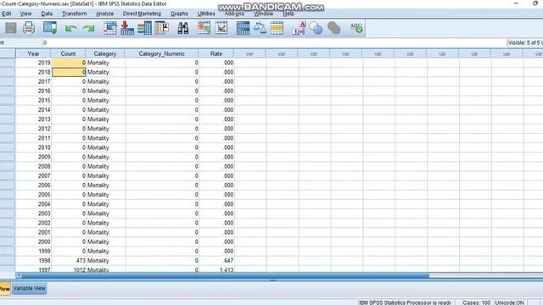Click the Count value 473 for 1998

tap(69, 260)
